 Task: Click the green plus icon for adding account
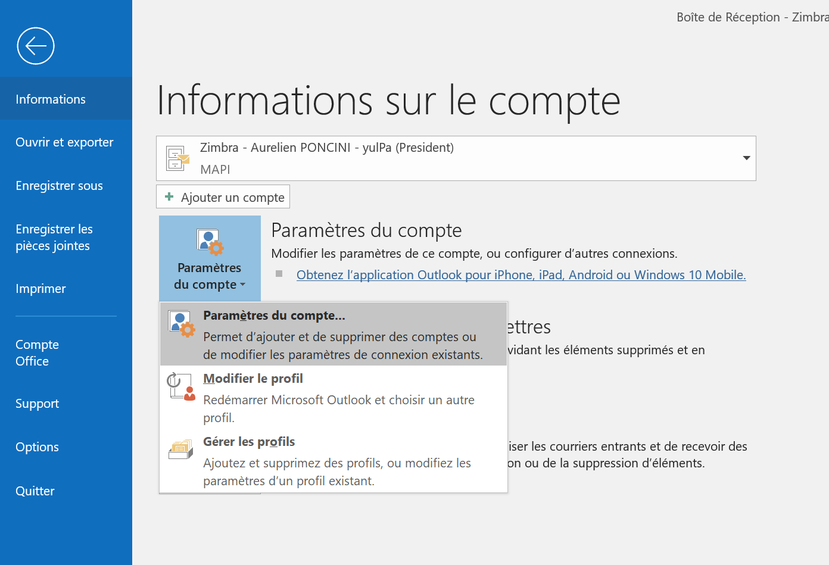(x=170, y=196)
